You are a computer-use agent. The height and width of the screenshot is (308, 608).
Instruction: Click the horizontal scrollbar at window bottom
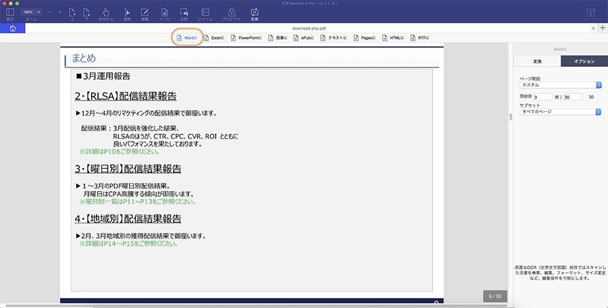256,306
